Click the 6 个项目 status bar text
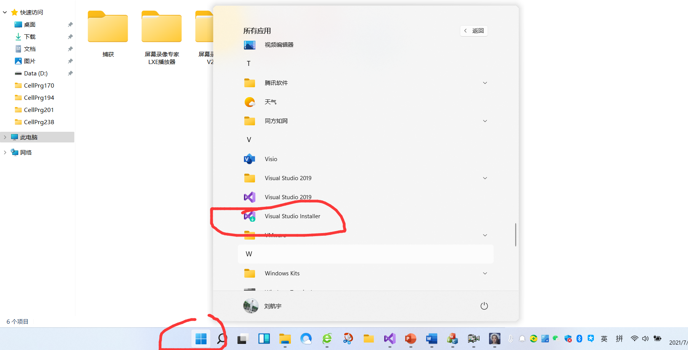This screenshot has height=350, width=688. pyautogui.click(x=18, y=322)
